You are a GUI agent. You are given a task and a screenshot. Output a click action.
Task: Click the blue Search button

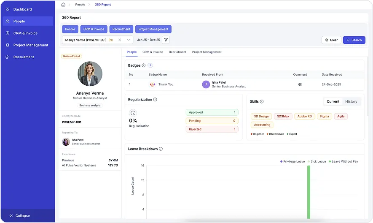tap(354, 40)
